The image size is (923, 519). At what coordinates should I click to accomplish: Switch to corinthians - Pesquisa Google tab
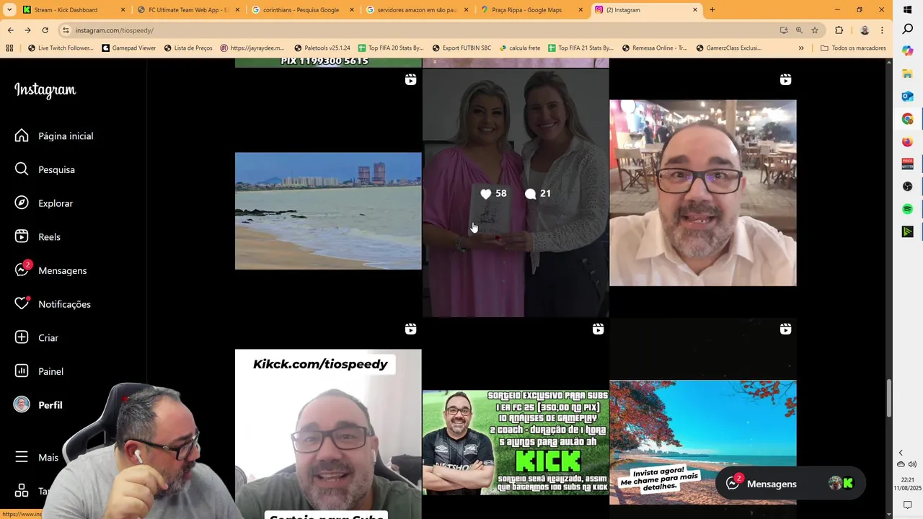(x=301, y=10)
